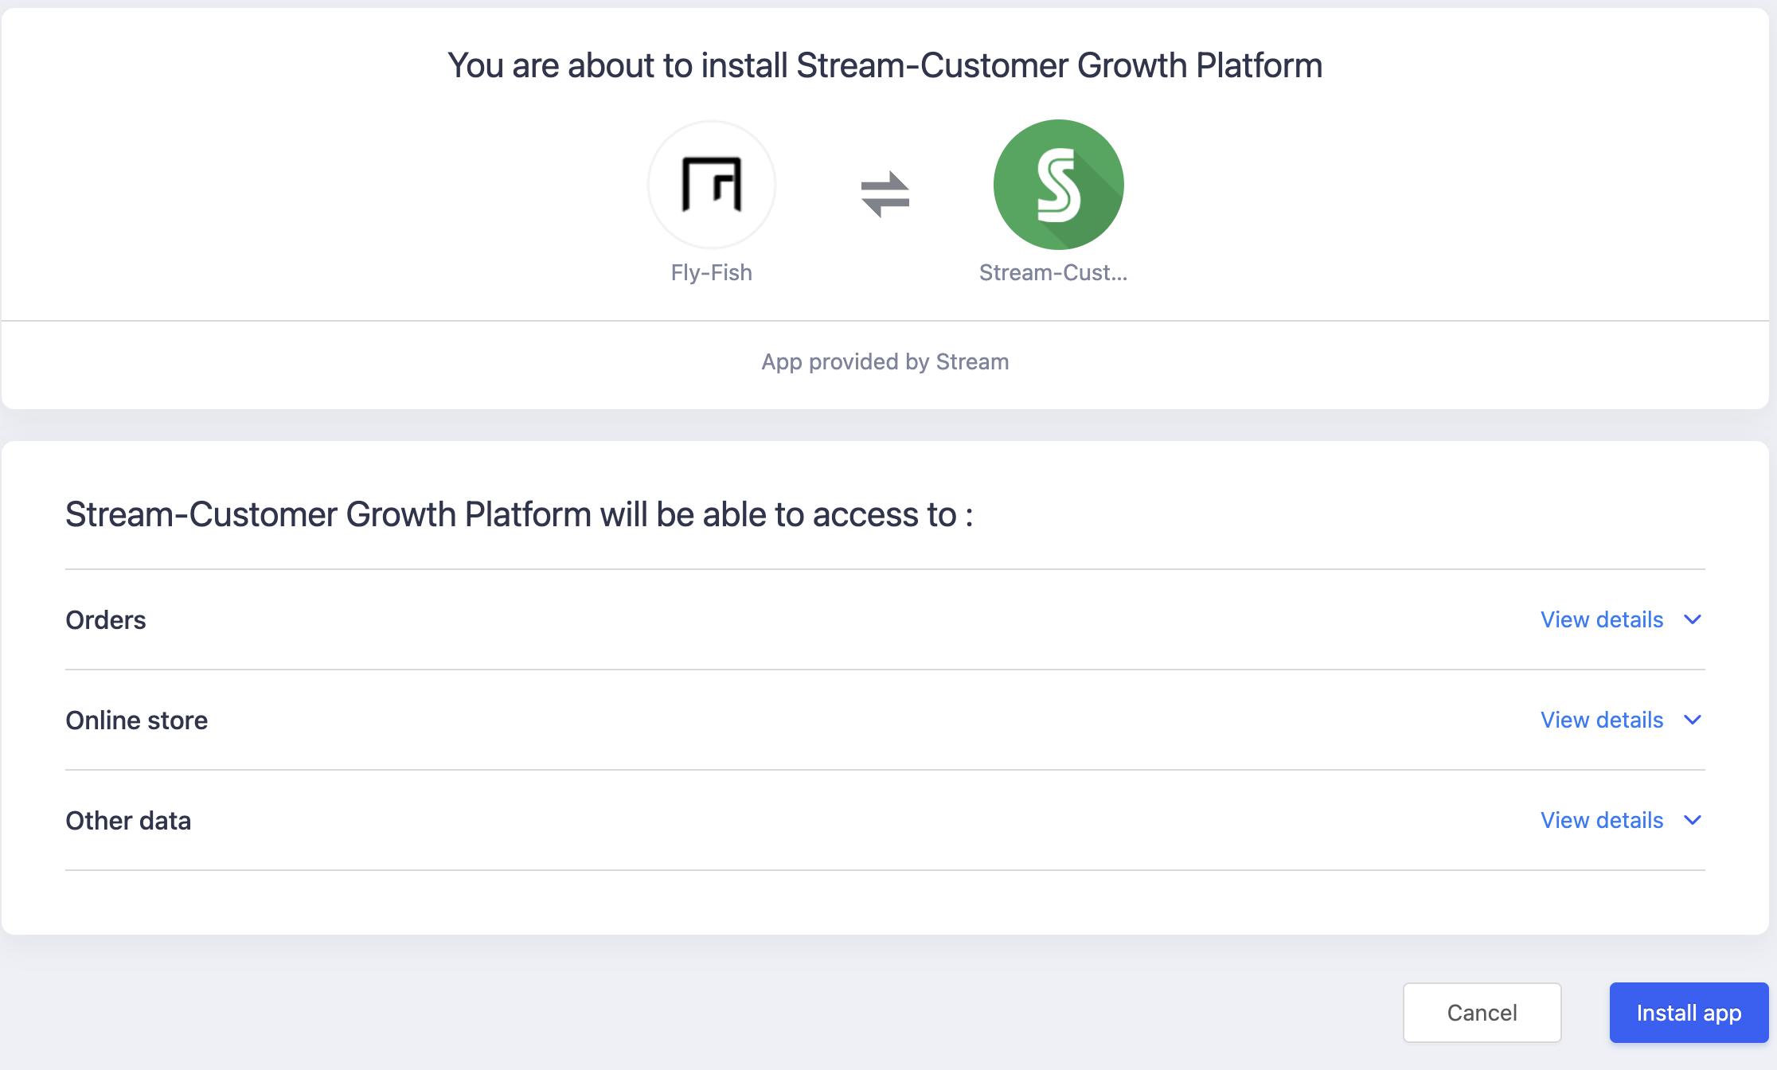Click the truncated Stream-Cust... app name
Viewport: 1777px width, 1070px height.
(1053, 272)
